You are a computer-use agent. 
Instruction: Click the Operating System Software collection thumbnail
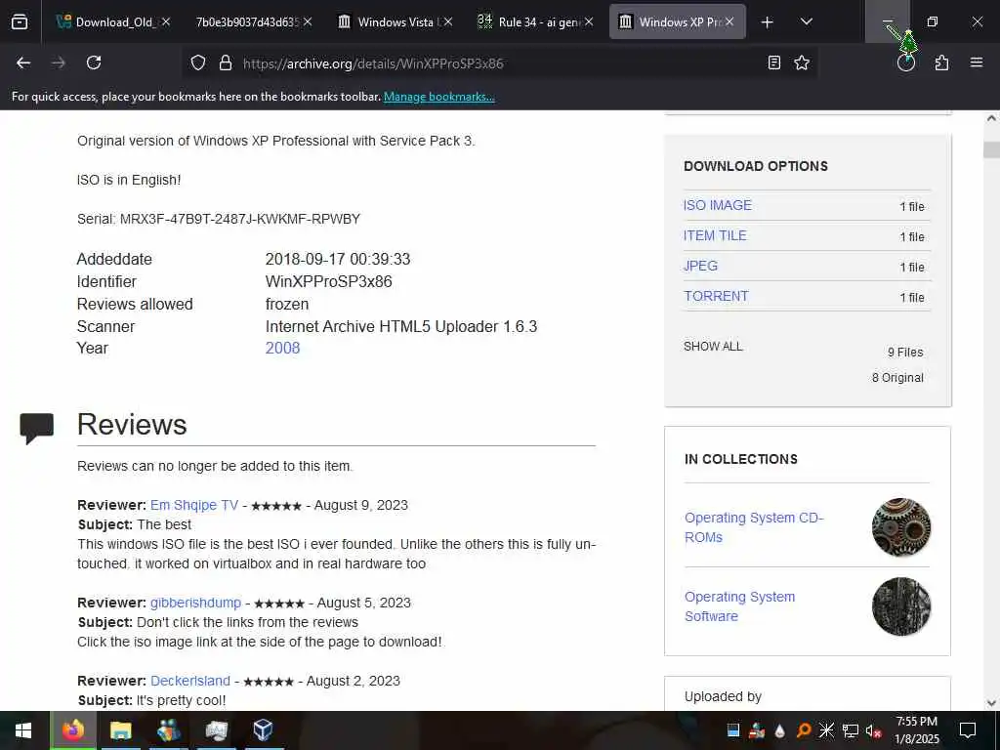point(901,606)
